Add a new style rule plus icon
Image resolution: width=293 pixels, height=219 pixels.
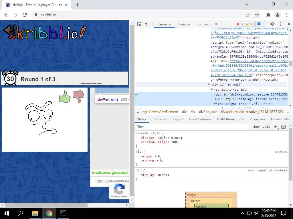(276, 127)
